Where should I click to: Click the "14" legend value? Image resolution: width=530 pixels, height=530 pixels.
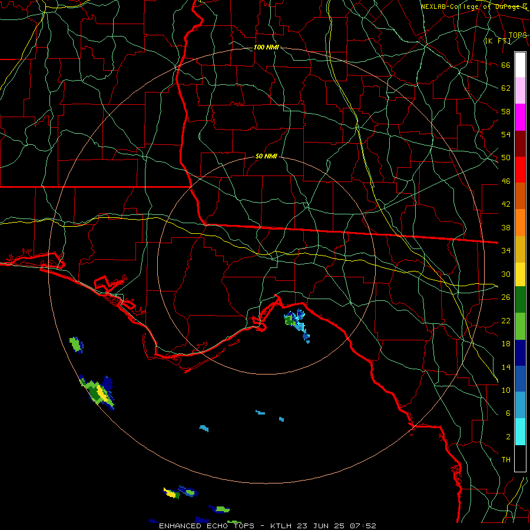[506, 367]
